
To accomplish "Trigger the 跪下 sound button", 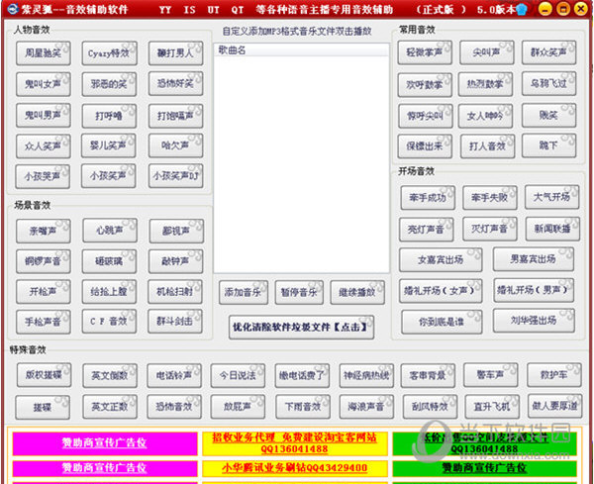I will 548,145.
